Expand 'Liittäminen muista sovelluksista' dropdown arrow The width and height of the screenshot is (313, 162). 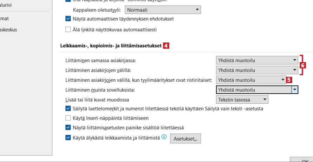pyautogui.click(x=295, y=90)
